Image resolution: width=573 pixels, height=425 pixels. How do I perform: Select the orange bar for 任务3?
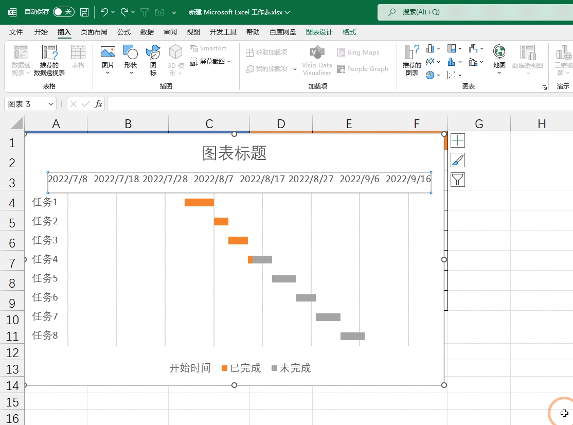[x=238, y=240]
